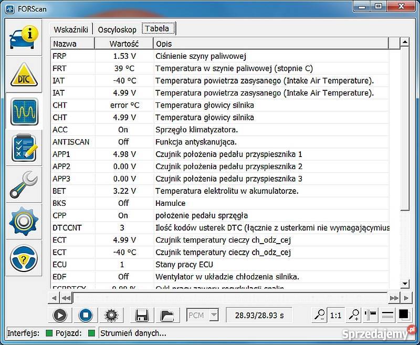Select the service functions wrench icon
This screenshot has height=345, width=420.
24,185
